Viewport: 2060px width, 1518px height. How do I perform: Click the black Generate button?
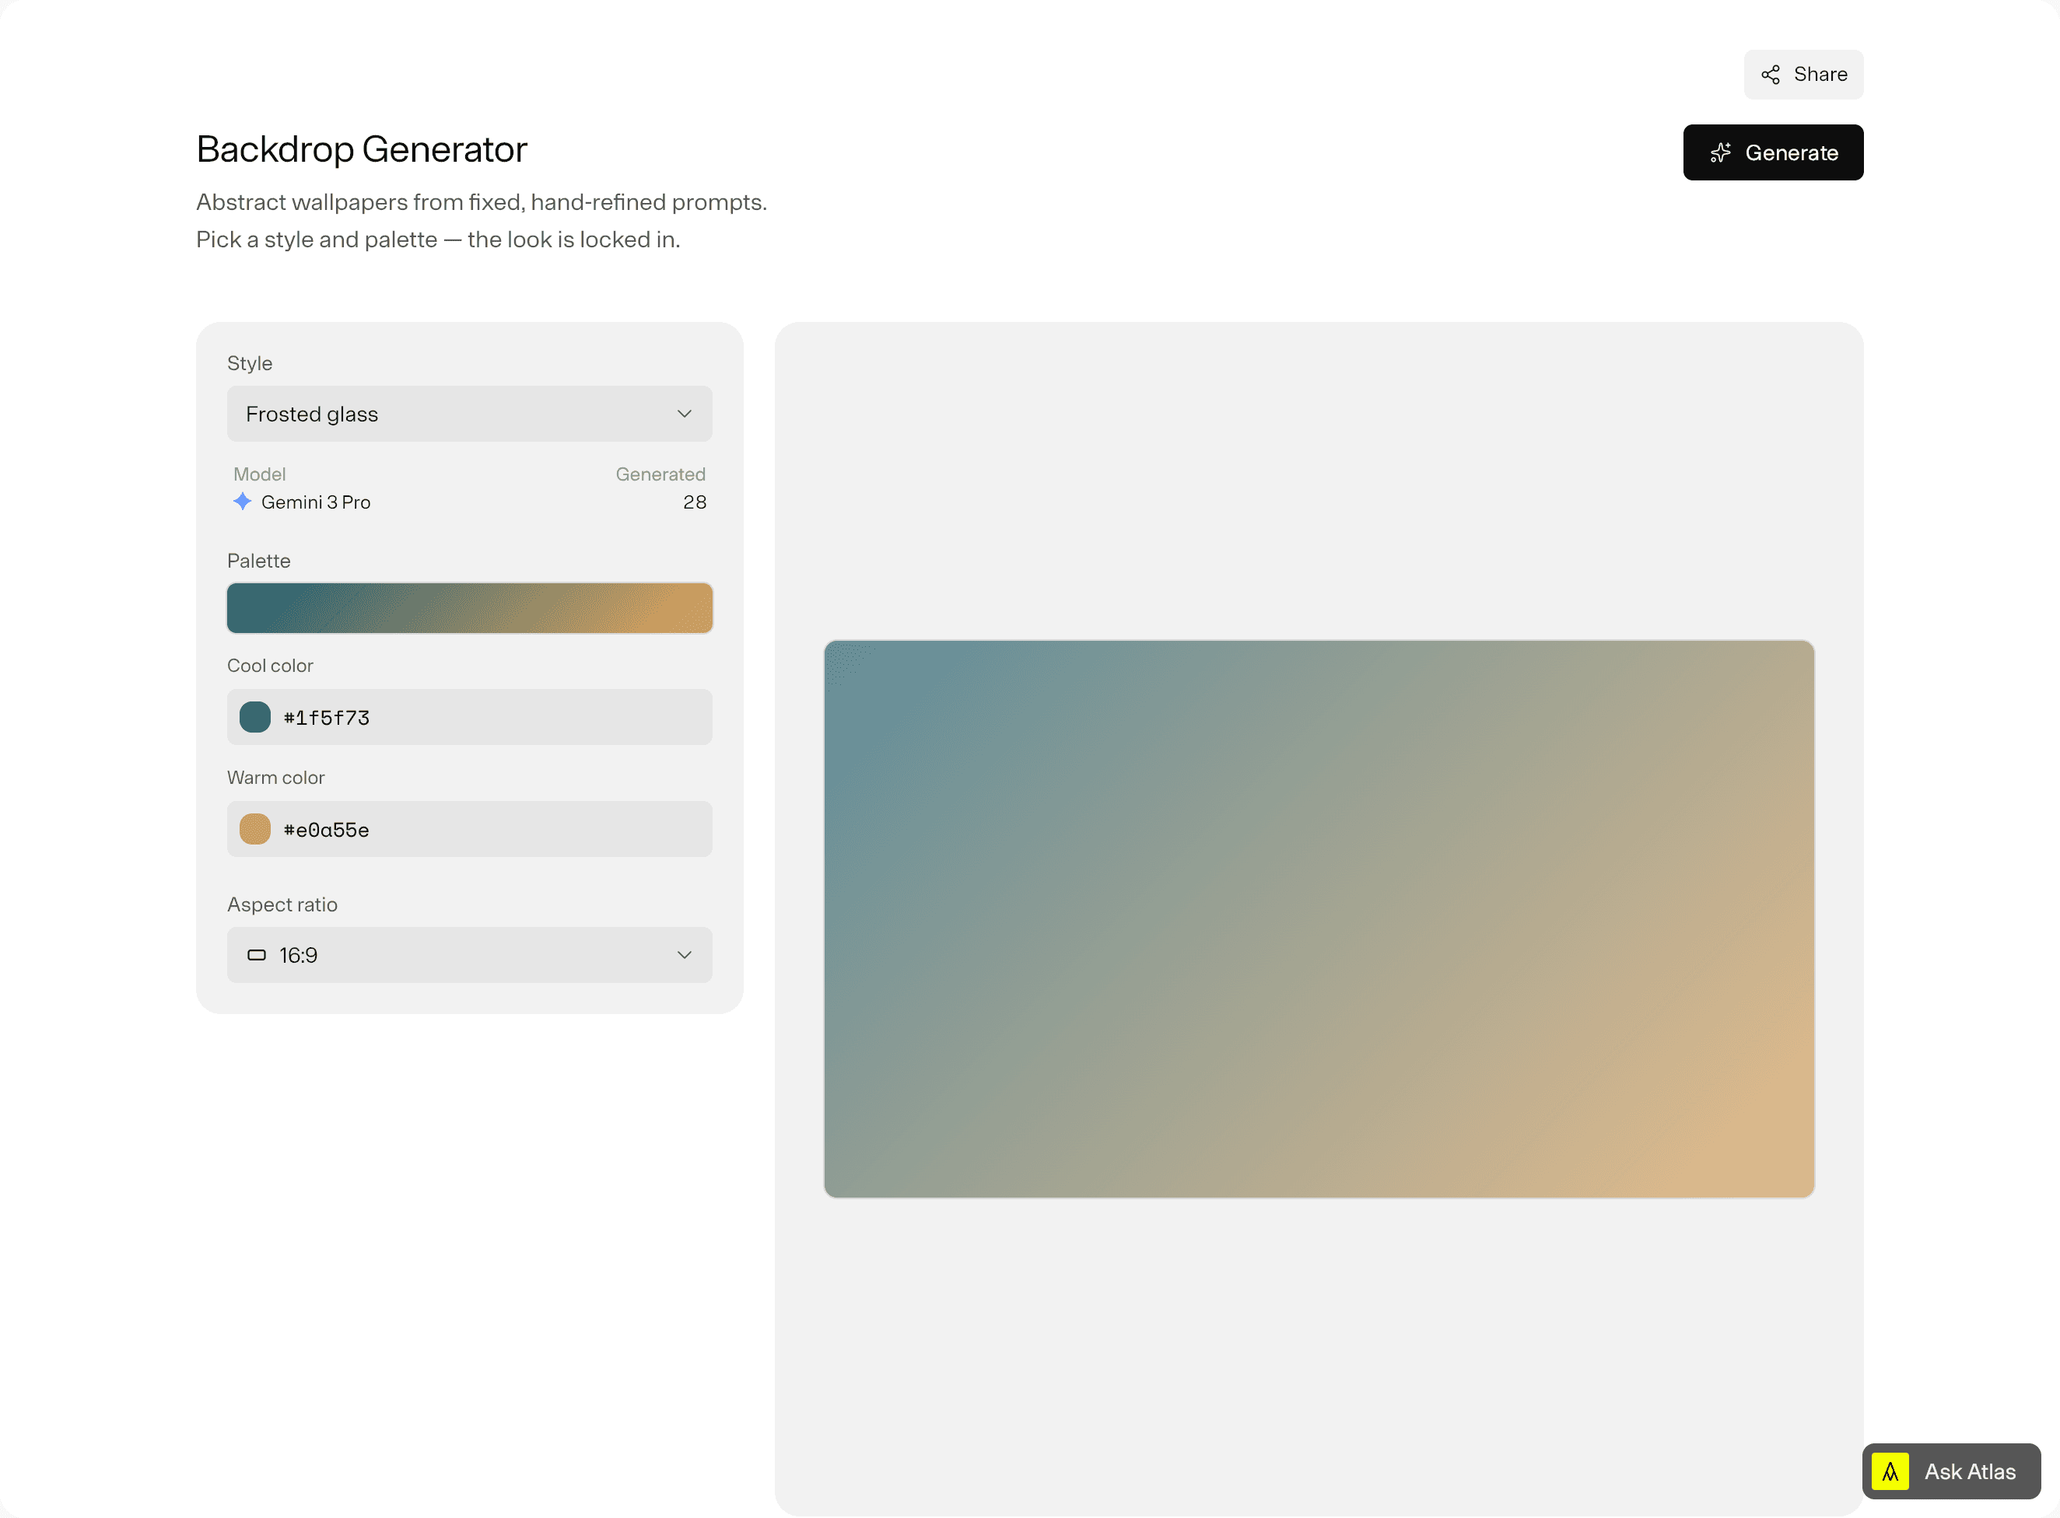tap(1772, 152)
